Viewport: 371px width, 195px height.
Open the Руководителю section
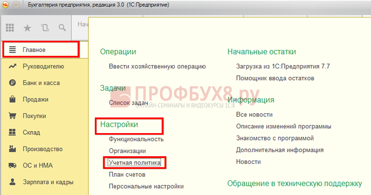click(43, 66)
